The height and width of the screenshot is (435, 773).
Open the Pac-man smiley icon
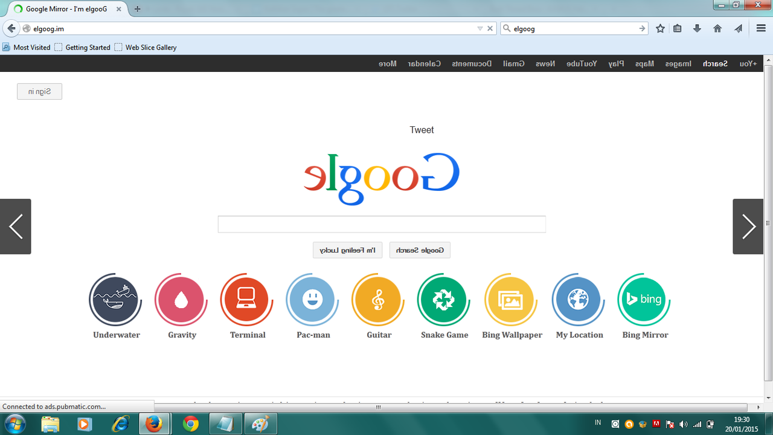coord(313,300)
